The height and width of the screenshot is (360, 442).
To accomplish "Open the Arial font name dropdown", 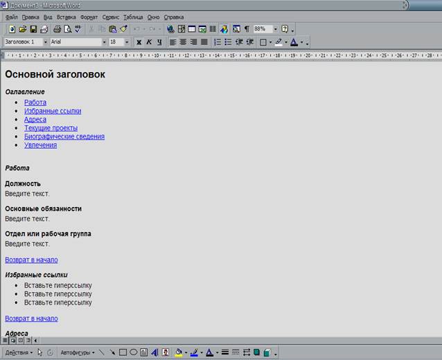I will click(x=104, y=42).
